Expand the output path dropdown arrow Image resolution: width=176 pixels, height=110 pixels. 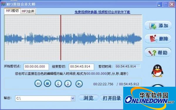point(73,98)
